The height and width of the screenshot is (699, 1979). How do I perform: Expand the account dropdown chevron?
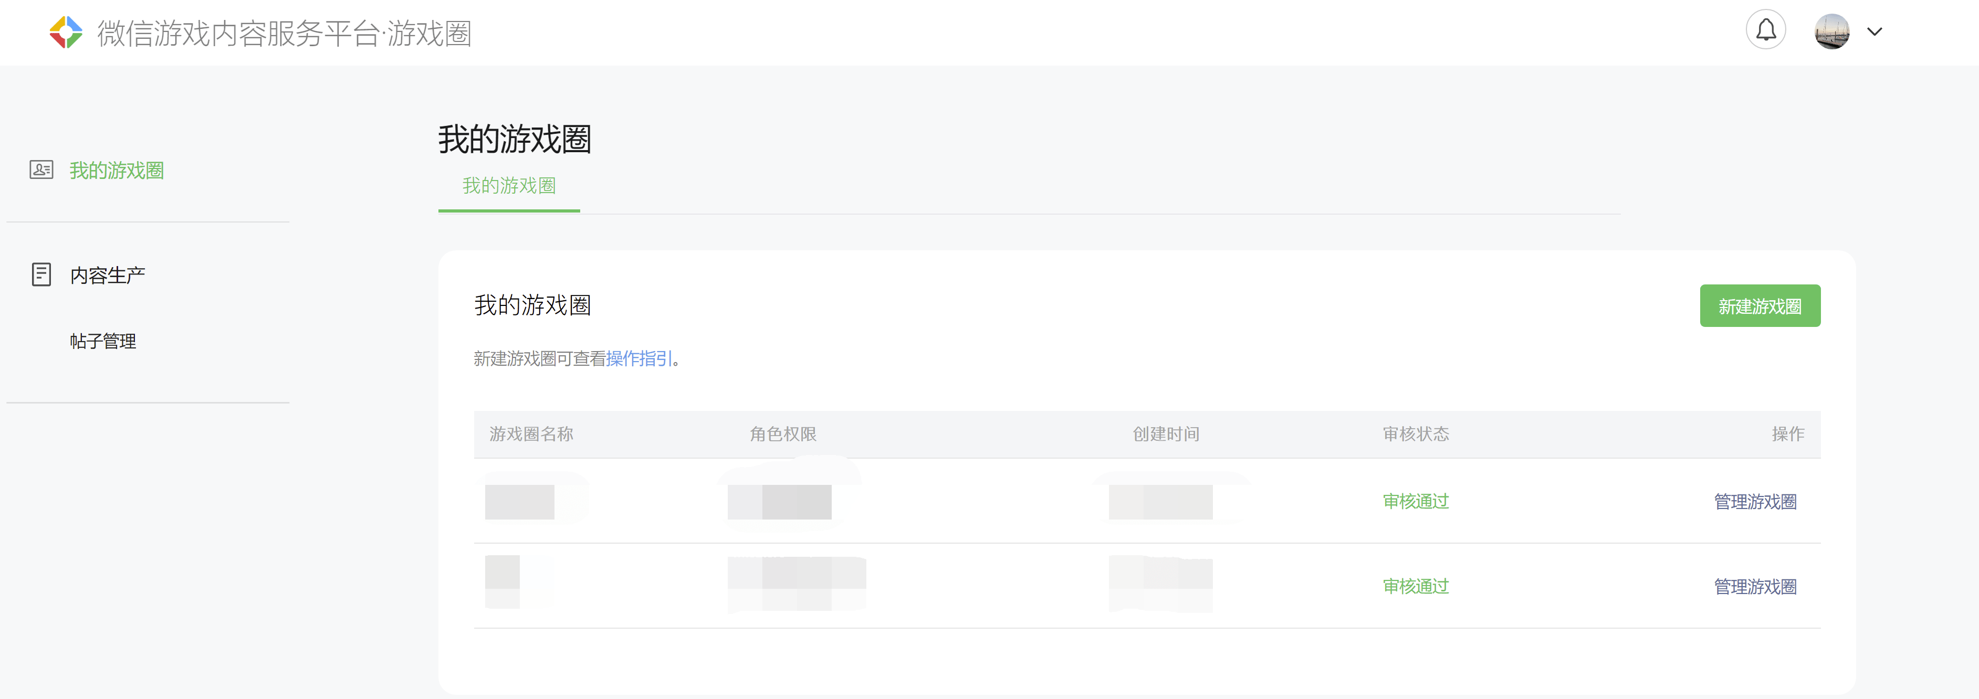1875,31
